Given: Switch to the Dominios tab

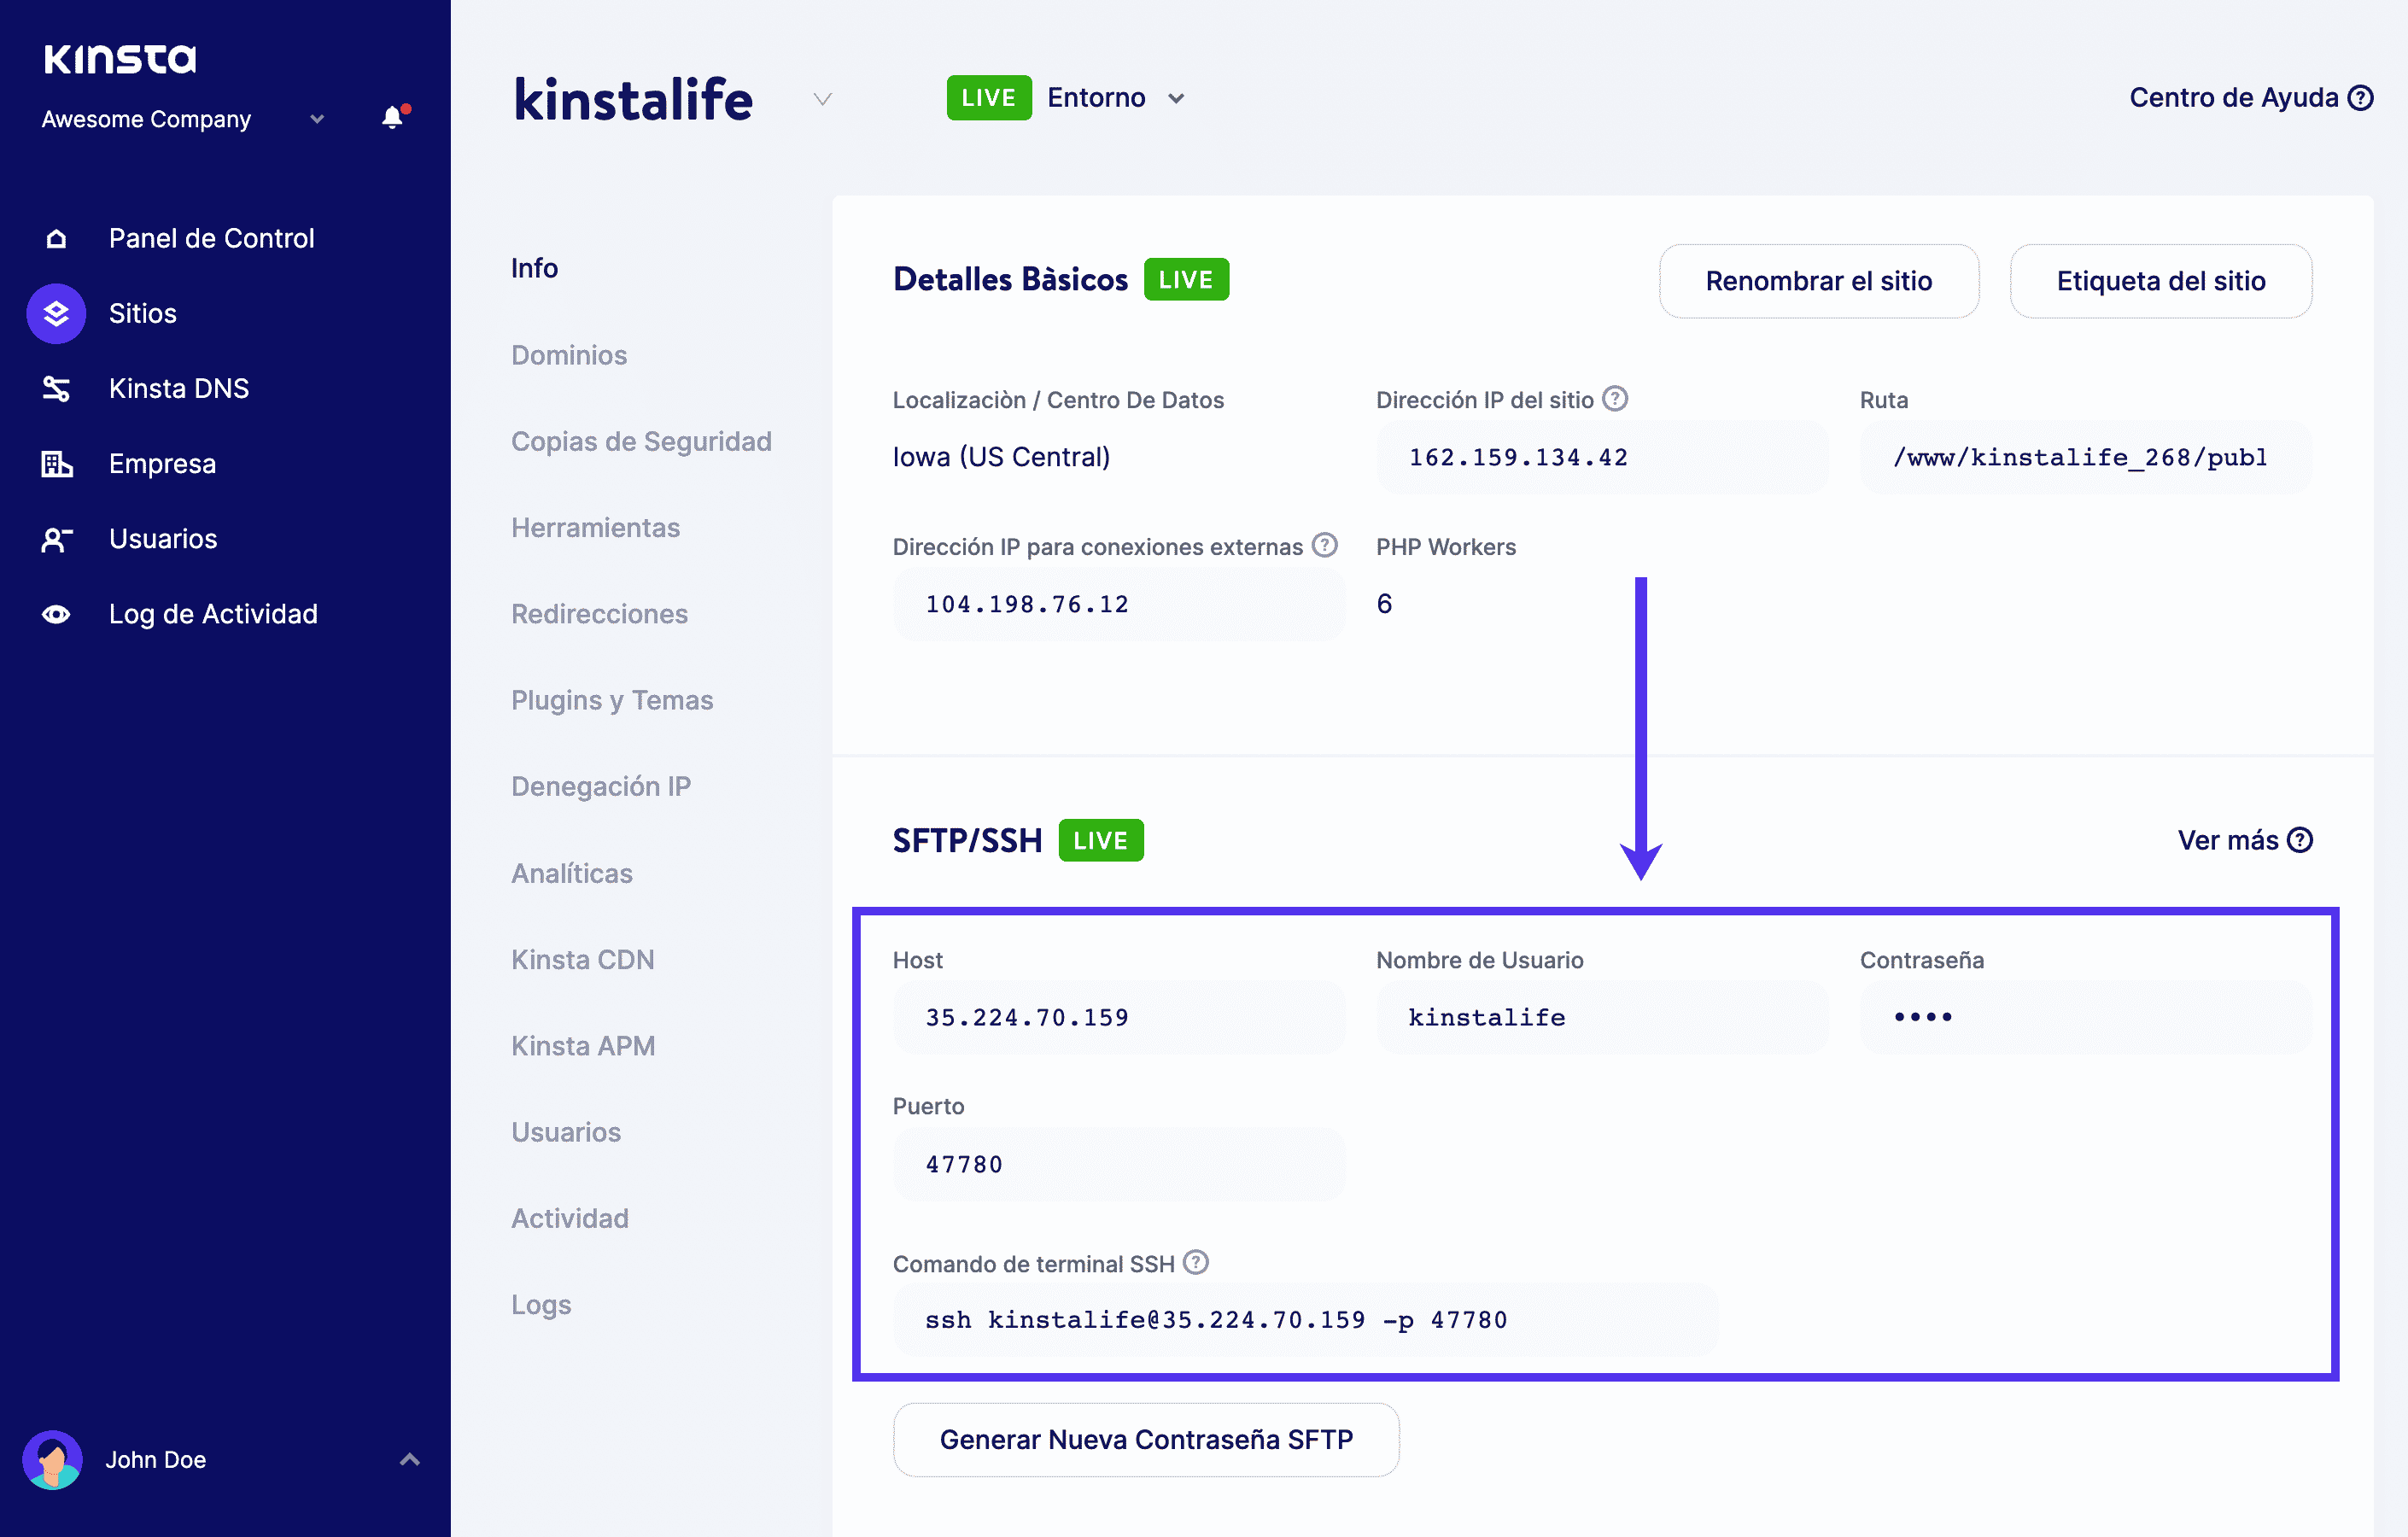Looking at the screenshot, I should (x=569, y=355).
